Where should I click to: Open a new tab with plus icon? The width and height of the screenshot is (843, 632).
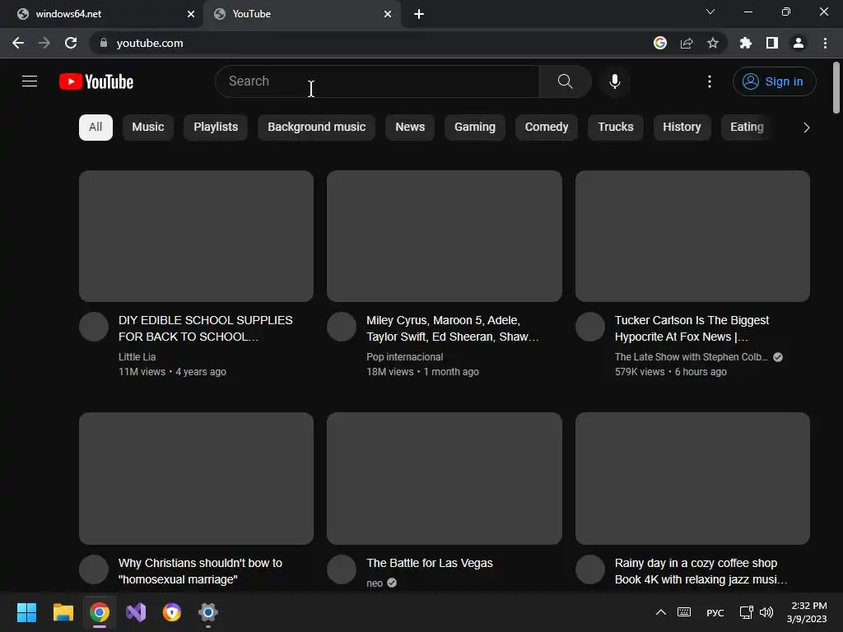coord(419,14)
